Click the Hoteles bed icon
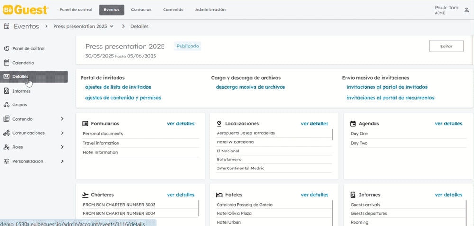Image resolution: width=474 pixels, height=226 pixels. 219,195
